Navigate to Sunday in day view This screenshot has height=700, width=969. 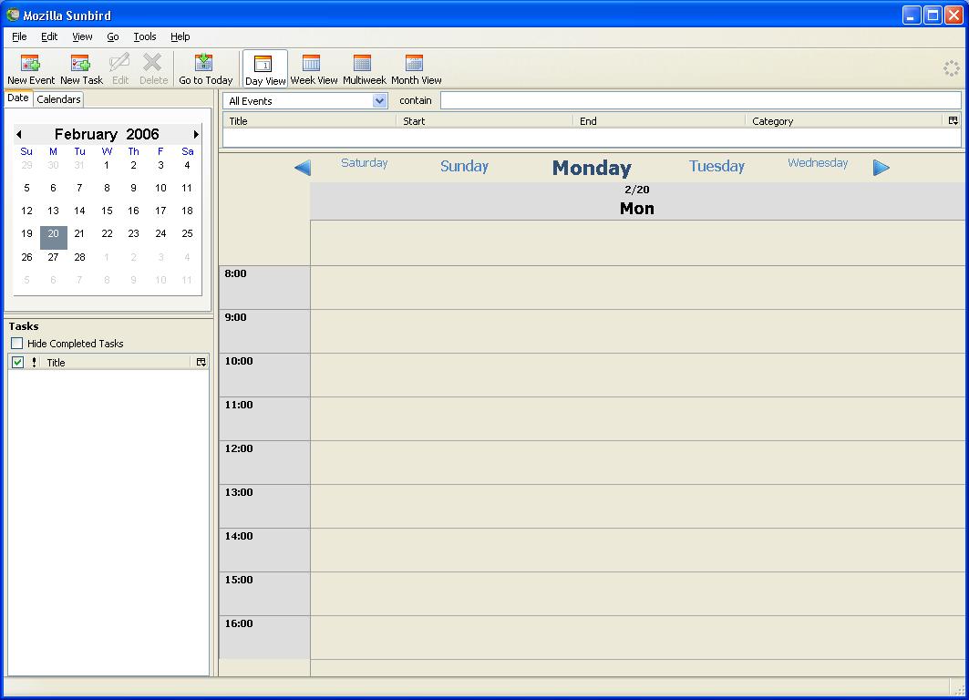464,166
